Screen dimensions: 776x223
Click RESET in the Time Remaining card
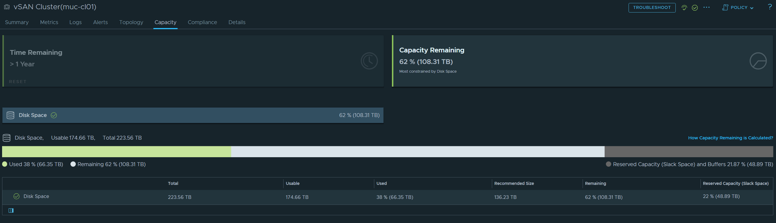point(18,82)
